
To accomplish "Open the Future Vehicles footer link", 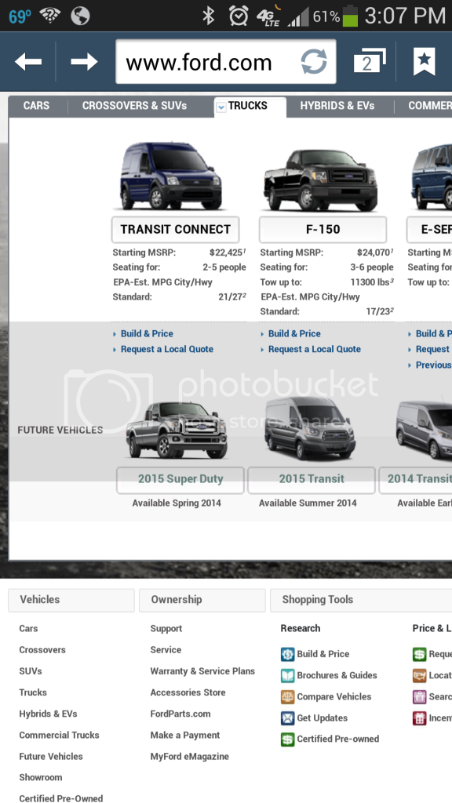I will 51,757.
